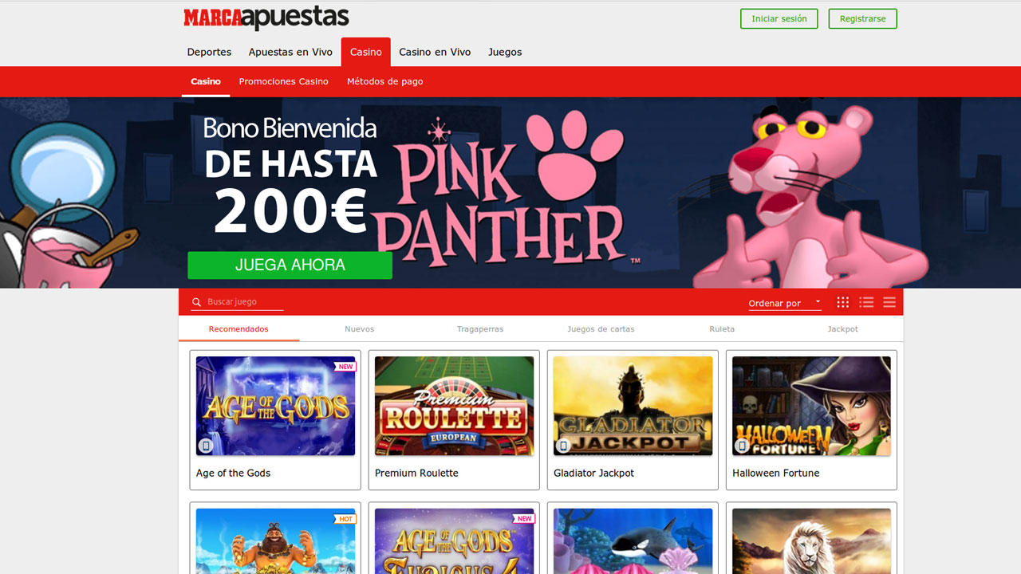Click the search magnifier icon
The width and height of the screenshot is (1021, 574).
pos(196,302)
